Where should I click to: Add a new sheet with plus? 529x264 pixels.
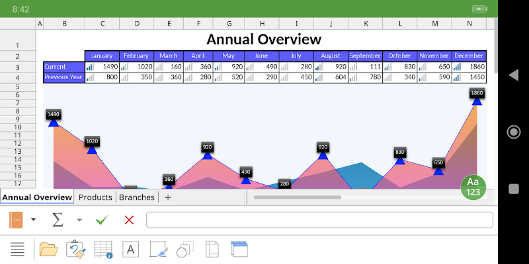point(168,197)
